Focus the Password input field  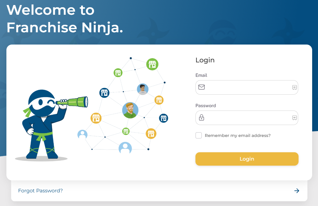248,118
